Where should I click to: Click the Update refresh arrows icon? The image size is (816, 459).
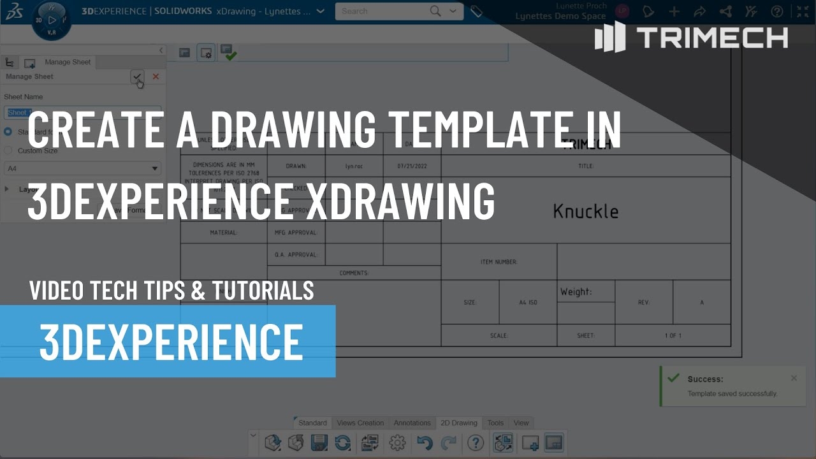pyautogui.click(x=343, y=442)
